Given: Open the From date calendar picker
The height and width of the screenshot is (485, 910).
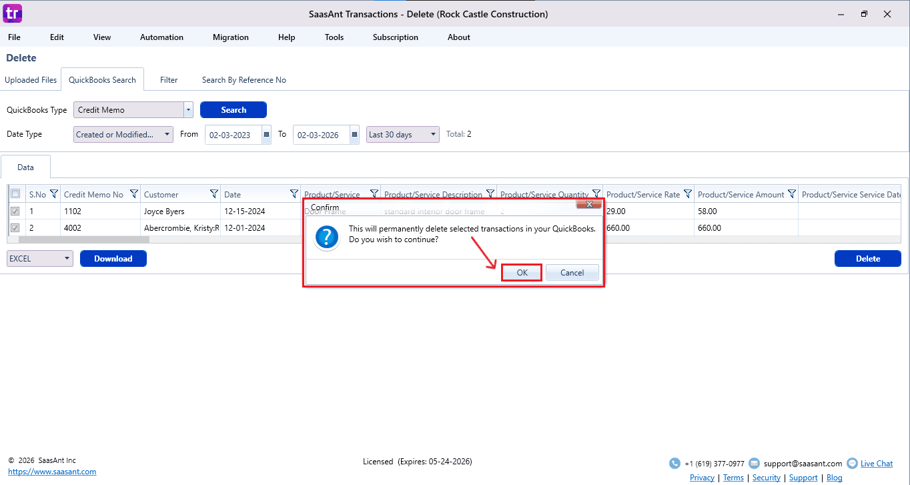Looking at the screenshot, I should 266,135.
